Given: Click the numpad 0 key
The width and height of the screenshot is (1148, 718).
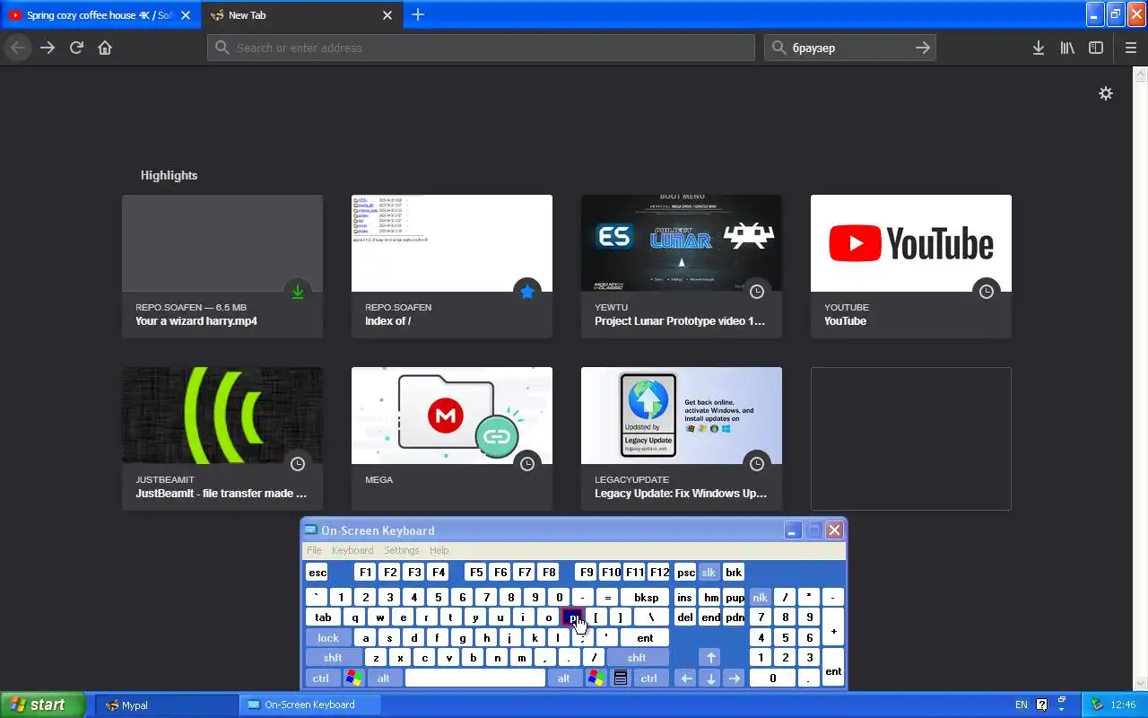Looking at the screenshot, I should pyautogui.click(x=772, y=678).
